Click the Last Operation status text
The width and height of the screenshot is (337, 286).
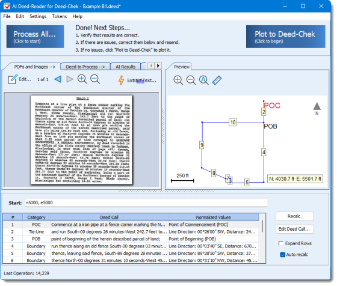26,273
